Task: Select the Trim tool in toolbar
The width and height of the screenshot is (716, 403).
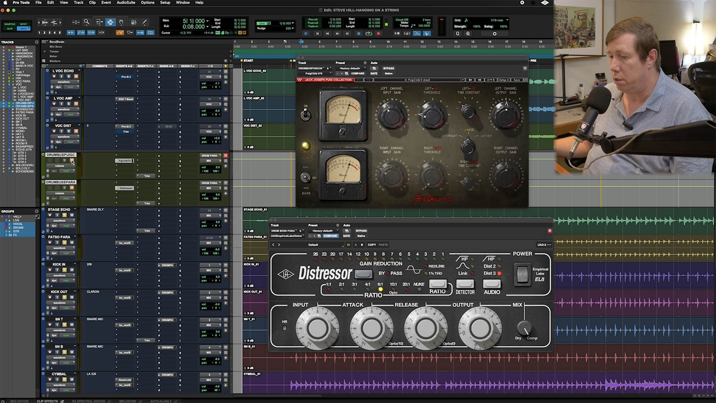Action: [x=99, y=22]
